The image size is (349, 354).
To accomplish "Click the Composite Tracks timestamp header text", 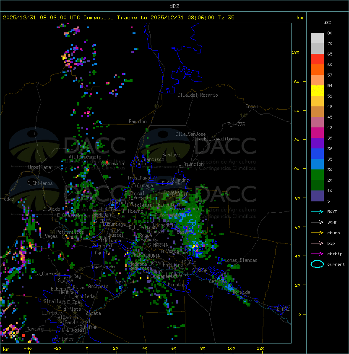I will [x=119, y=18].
